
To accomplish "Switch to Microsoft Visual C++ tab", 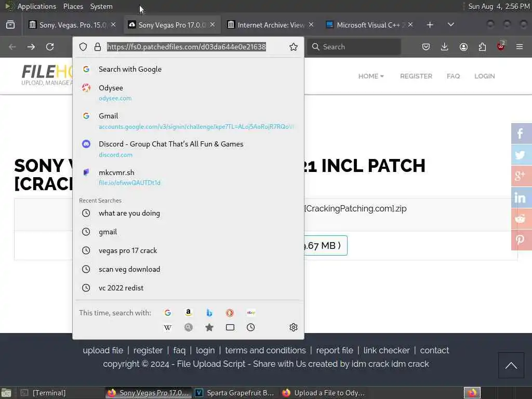I will click(x=369, y=25).
